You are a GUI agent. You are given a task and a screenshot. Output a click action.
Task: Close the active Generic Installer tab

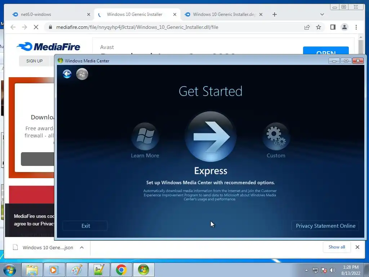[x=175, y=14]
